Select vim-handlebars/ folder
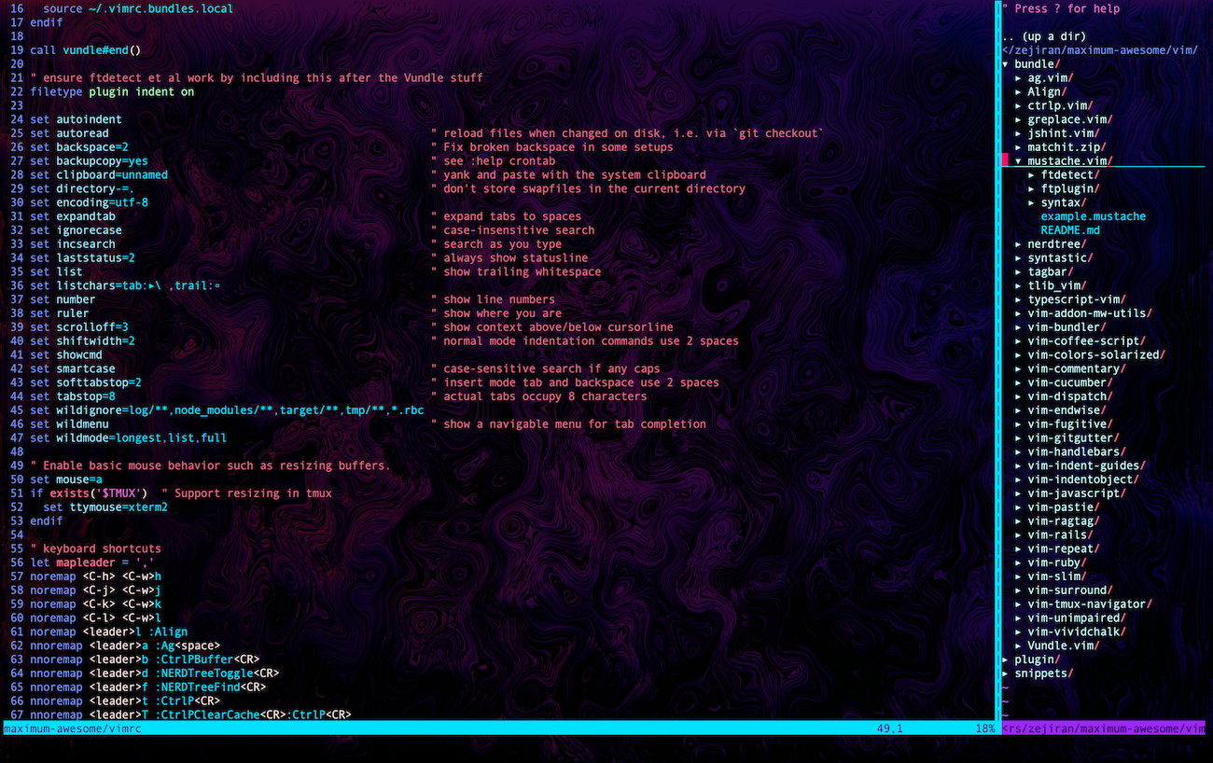The width and height of the screenshot is (1213, 763). [x=1077, y=452]
